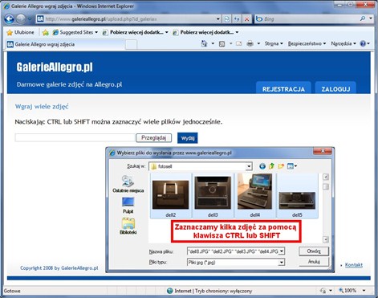Image resolution: width=378 pixels, height=298 pixels.
Task: Open first Pobierz więcej dodatk... favorite
Action: coord(136,32)
